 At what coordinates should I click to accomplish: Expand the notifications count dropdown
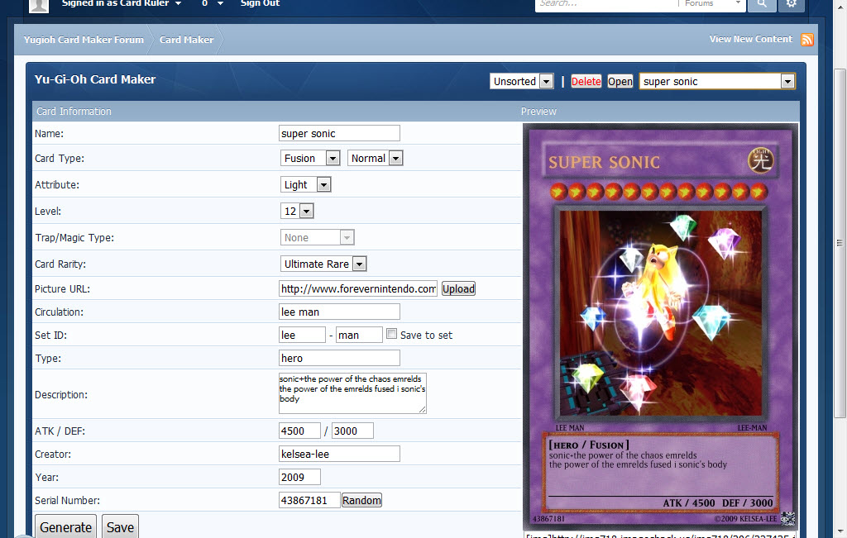213,3
